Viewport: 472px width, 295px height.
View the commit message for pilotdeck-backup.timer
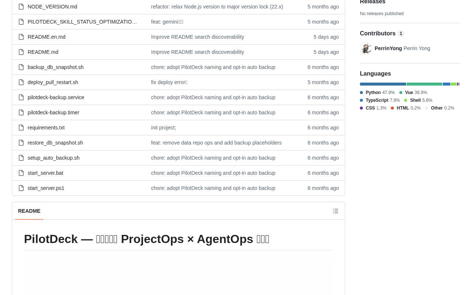213,112
